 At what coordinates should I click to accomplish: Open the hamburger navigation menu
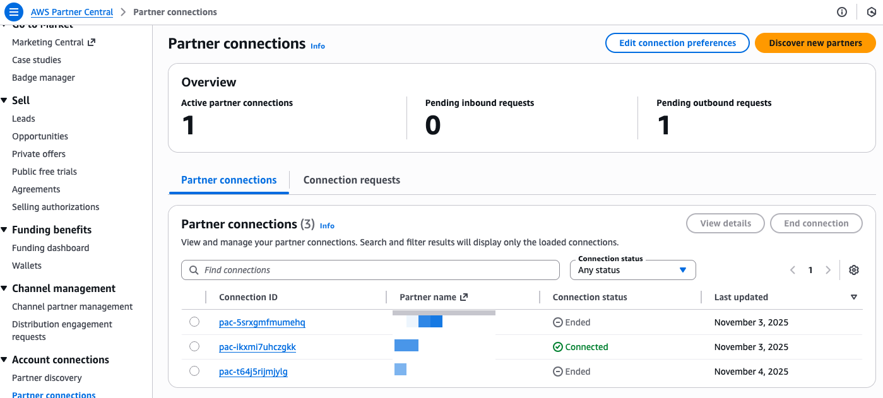tap(14, 12)
